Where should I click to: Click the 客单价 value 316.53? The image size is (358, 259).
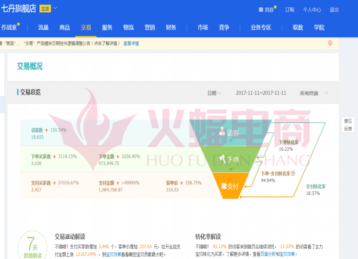point(172,190)
